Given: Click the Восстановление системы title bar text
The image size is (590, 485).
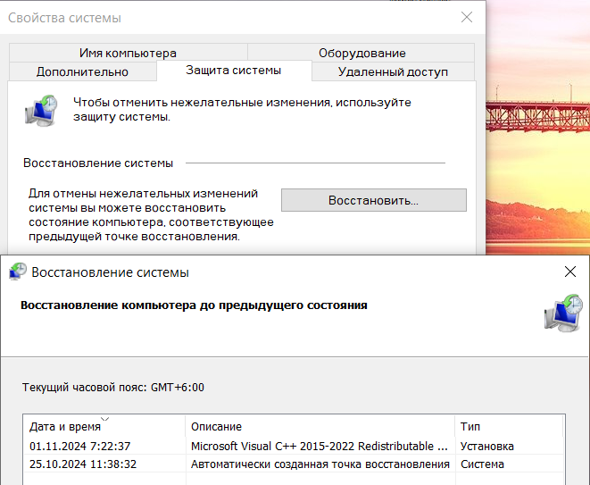Looking at the screenshot, I should pyautogui.click(x=110, y=272).
